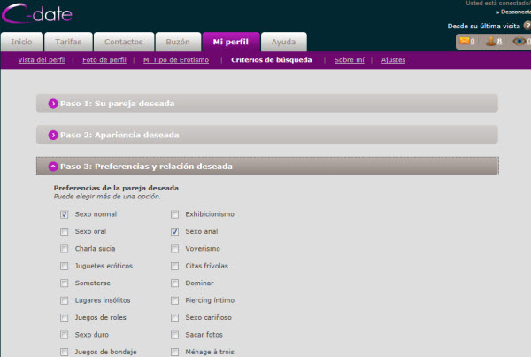
Task: Click the Preferencias de la pareja deseada heading
Action: [x=116, y=188]
